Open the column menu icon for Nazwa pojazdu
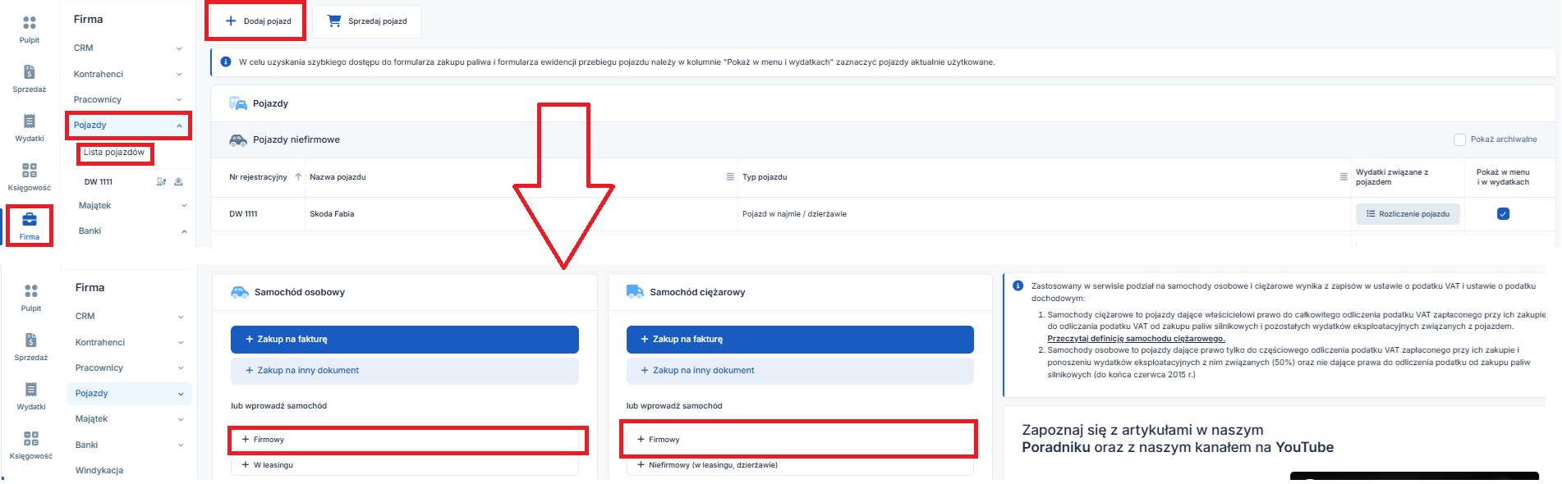The height and width of the screenshot is (484, 1562). (730, 177)
